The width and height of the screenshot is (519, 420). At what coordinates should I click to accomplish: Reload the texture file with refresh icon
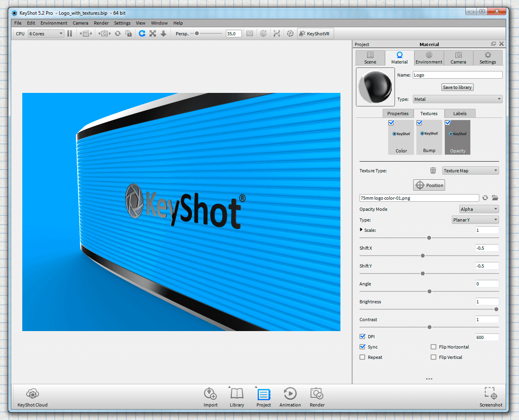click(x=485, y=198)
